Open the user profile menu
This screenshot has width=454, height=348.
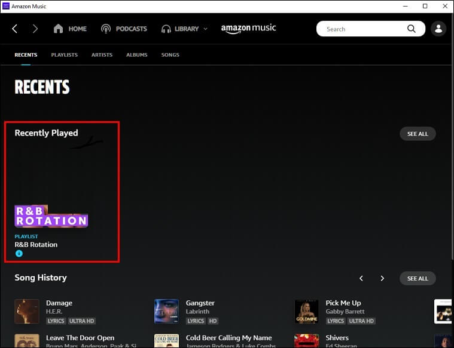coord(438,29)
